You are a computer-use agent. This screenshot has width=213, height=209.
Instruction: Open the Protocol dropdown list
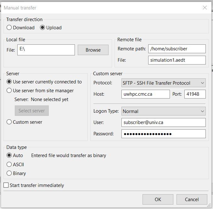pyautogui.click(x=163, y=83)
